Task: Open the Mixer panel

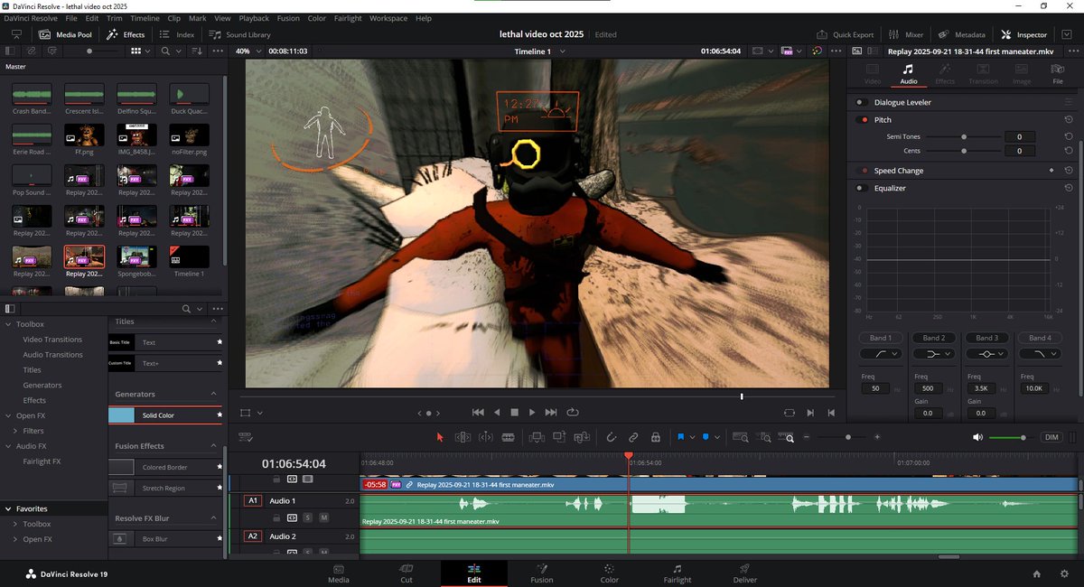Action: pos(906,34)
